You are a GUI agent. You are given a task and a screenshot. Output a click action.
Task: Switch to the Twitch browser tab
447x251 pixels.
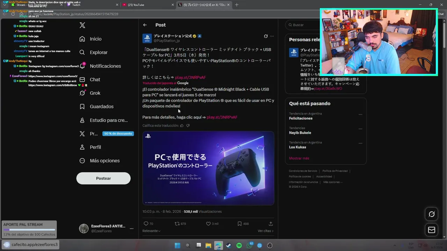pos(92,5)
